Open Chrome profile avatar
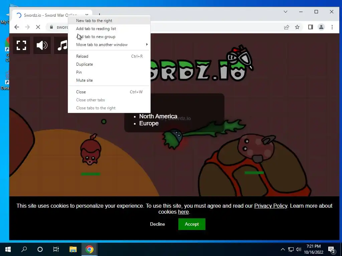Screen dimensions: 342x256 coord(321,27)
